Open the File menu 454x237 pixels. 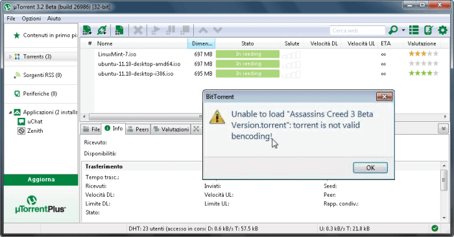click(11, 19)
